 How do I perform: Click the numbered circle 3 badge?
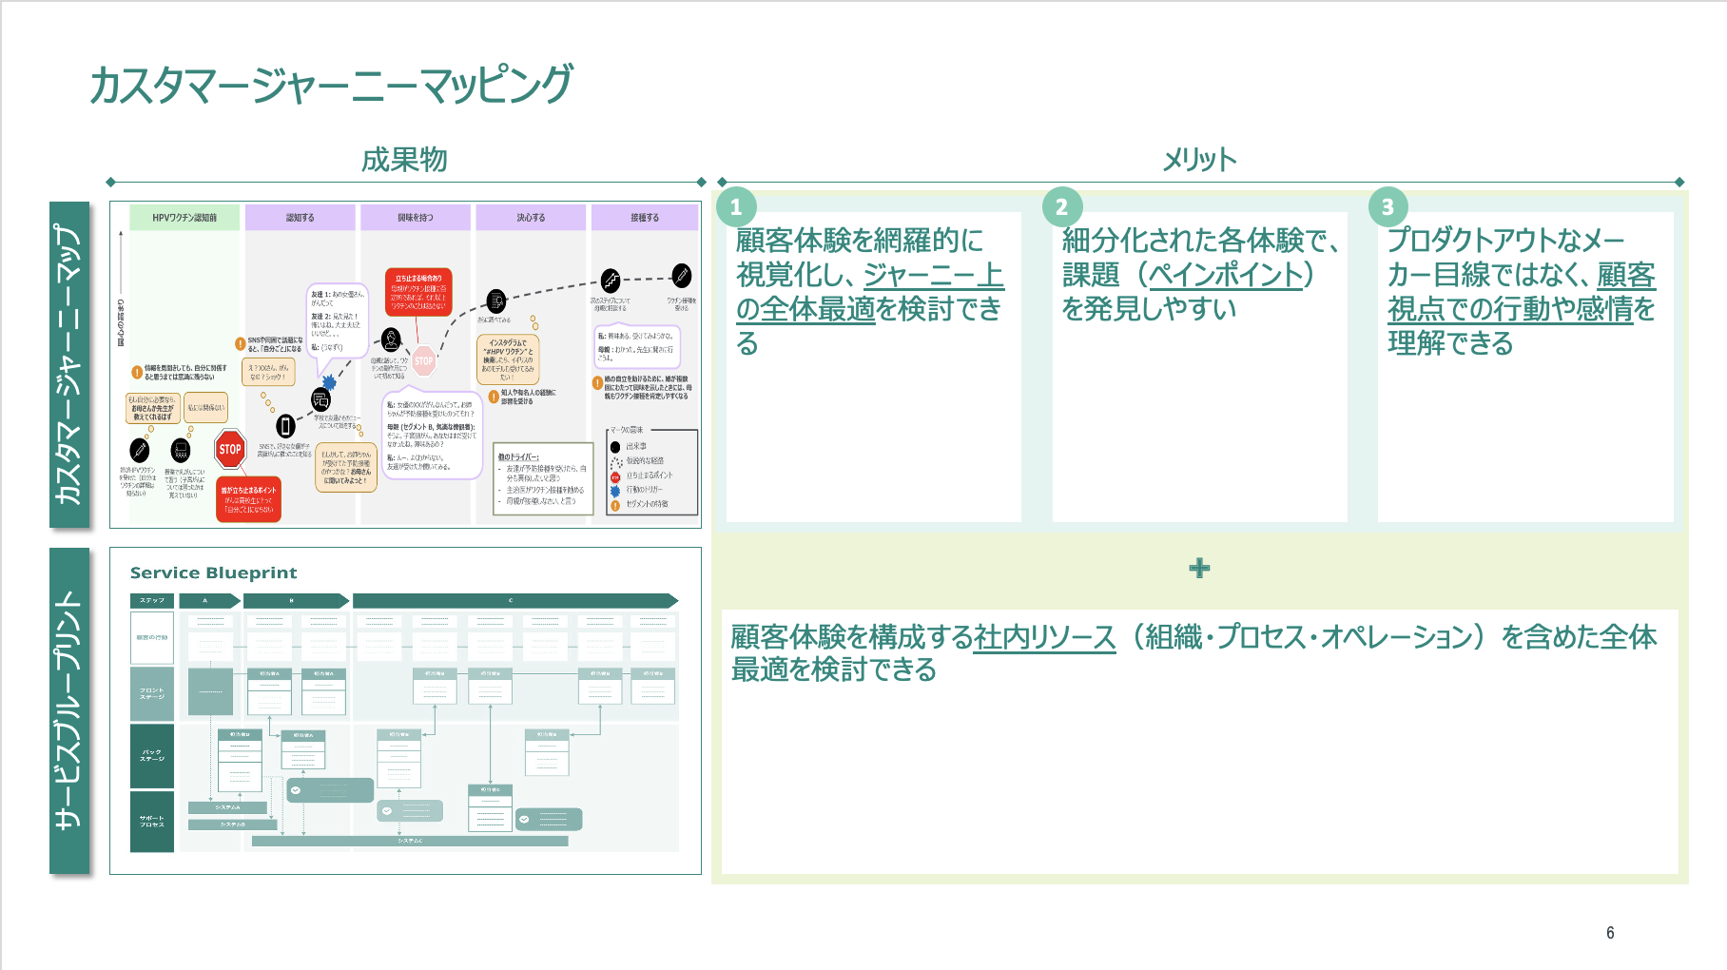tap(1387, 206)
